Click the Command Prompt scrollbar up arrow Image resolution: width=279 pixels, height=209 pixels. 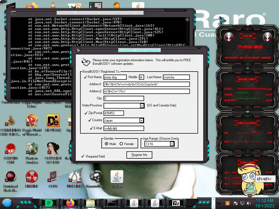(187, 19)
